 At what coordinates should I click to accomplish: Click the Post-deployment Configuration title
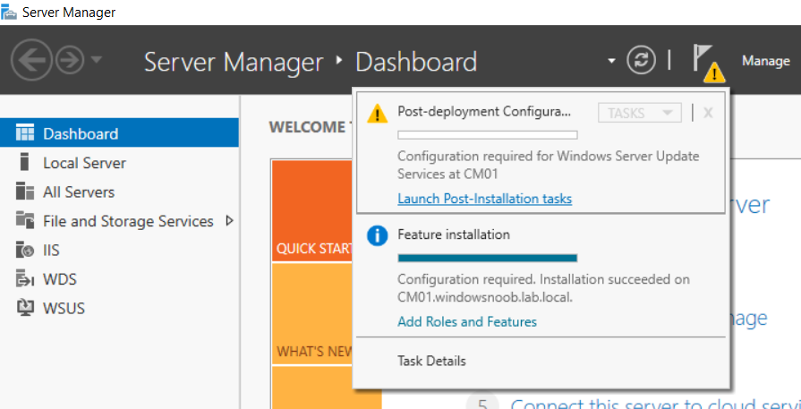pos(484,112)
